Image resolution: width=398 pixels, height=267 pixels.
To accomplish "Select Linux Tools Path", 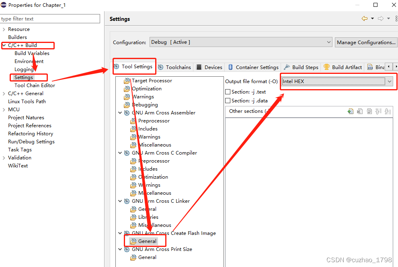I will tap(27, 102).
